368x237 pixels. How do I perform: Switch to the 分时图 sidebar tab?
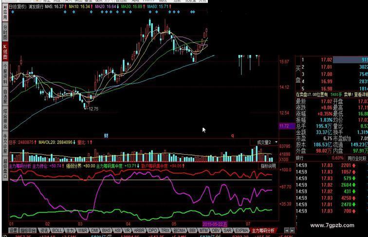pyautogui.click(x=5, y=32)
